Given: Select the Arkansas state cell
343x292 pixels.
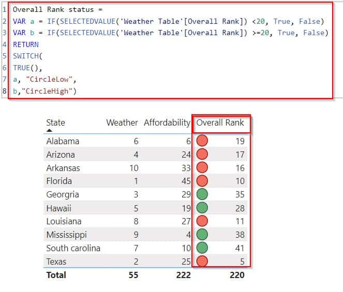Looking at the screenshot, I should click(63, 168).
